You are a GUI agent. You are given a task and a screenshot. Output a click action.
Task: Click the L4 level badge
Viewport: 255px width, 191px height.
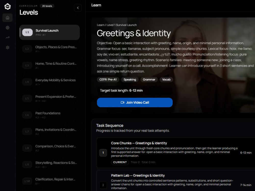[27, 82]
